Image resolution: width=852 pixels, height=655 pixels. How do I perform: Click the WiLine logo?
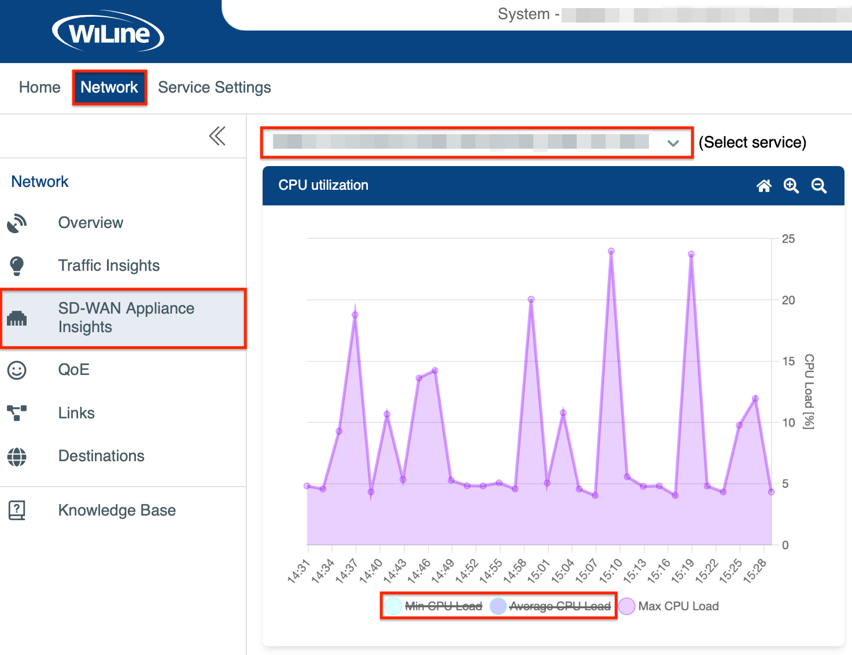(x=108, y=33)
